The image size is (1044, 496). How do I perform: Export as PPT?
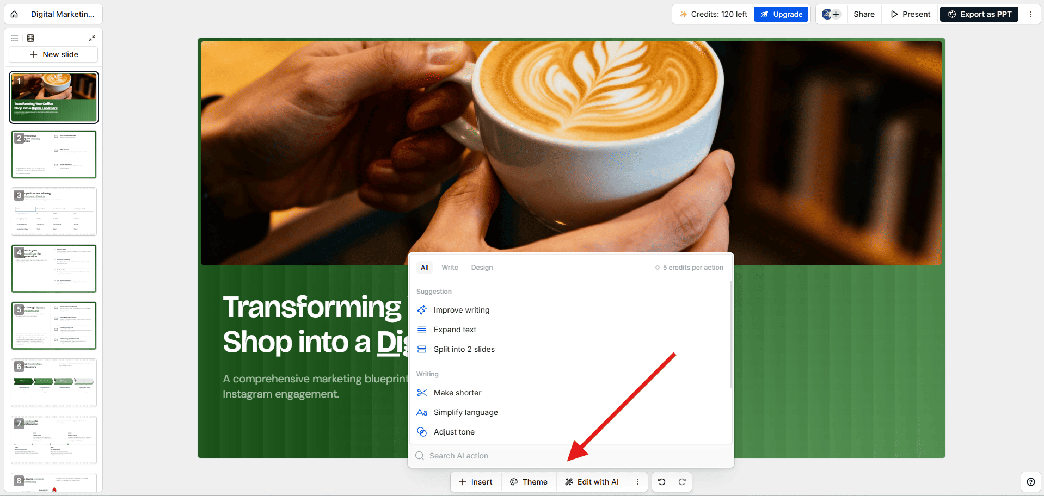[x=979, y=14]
